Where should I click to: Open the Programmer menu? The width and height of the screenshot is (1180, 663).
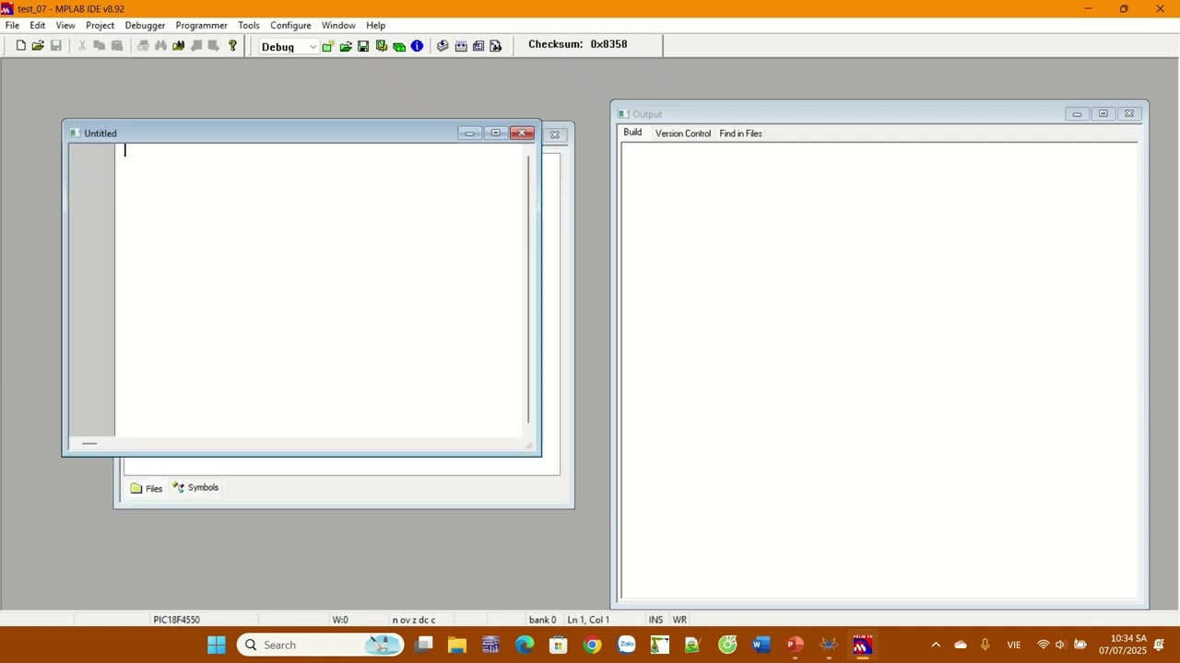(201, 25)
